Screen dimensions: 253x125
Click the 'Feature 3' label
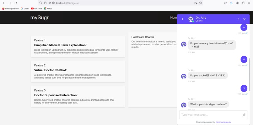pyautogui.click(x=40, y=90)
